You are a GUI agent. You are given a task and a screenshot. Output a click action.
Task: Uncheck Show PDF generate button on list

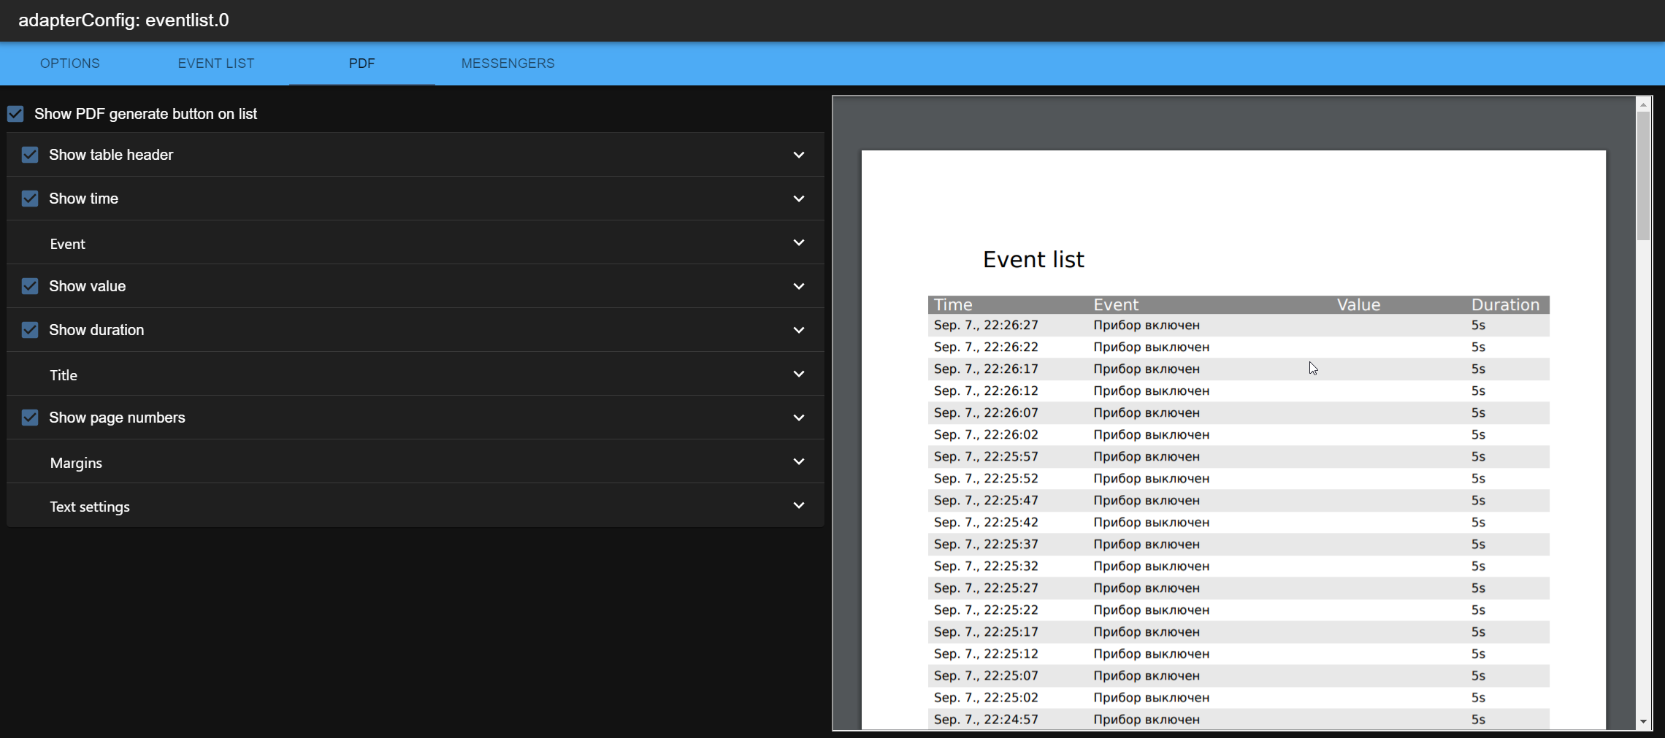[x=15, y=114]
